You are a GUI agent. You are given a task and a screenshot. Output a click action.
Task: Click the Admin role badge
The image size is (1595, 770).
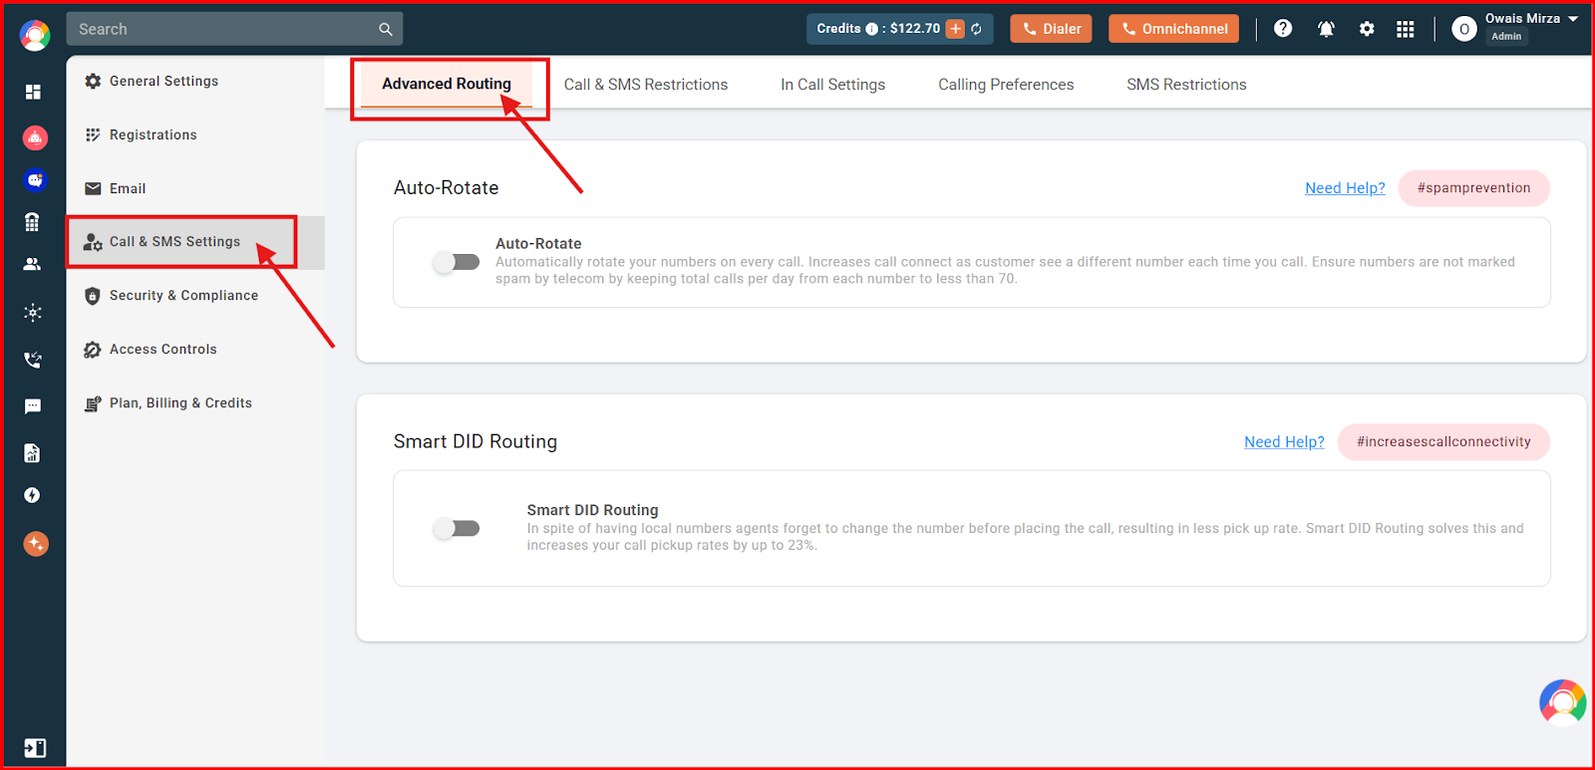click(x=1506, y=36)
